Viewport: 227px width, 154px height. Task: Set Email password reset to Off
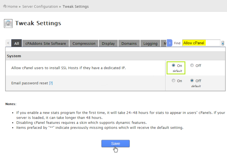192,81
